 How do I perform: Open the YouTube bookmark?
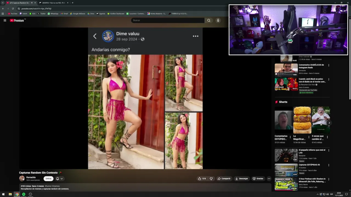13,13
